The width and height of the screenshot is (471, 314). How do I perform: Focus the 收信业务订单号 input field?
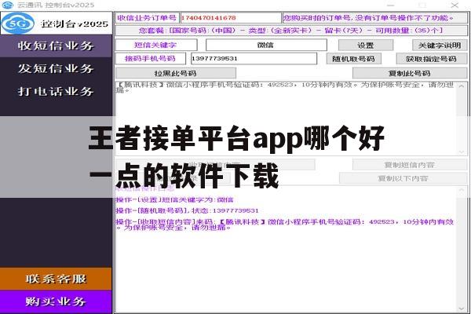coord(231,18)
